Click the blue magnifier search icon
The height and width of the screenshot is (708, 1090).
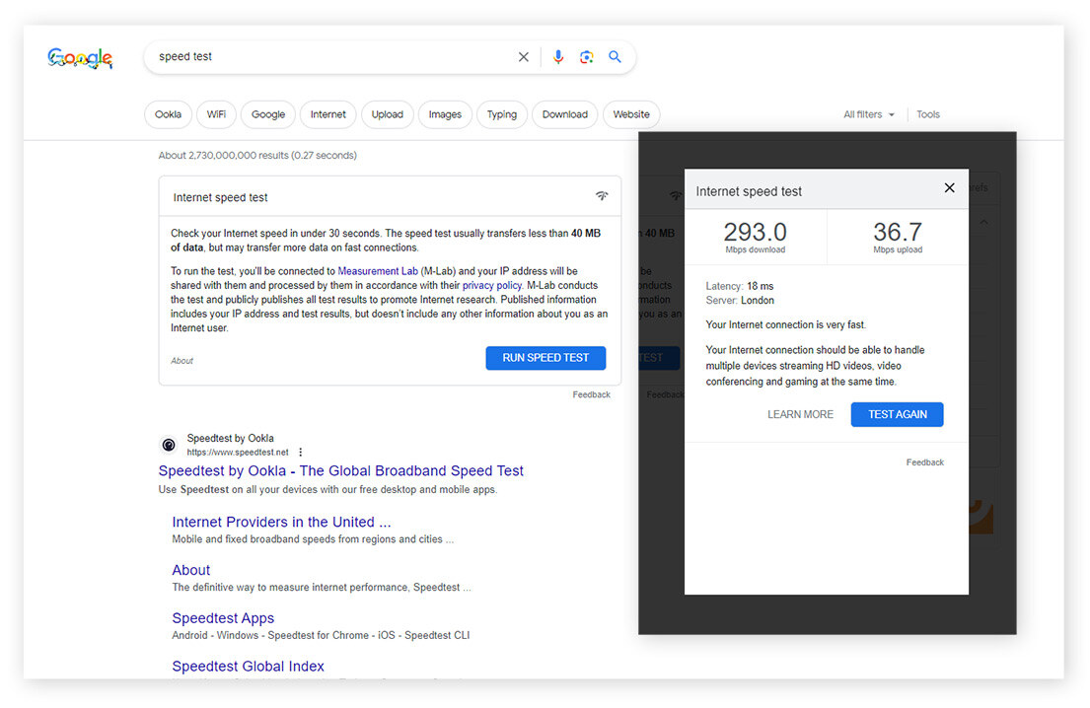pos(616,57)
